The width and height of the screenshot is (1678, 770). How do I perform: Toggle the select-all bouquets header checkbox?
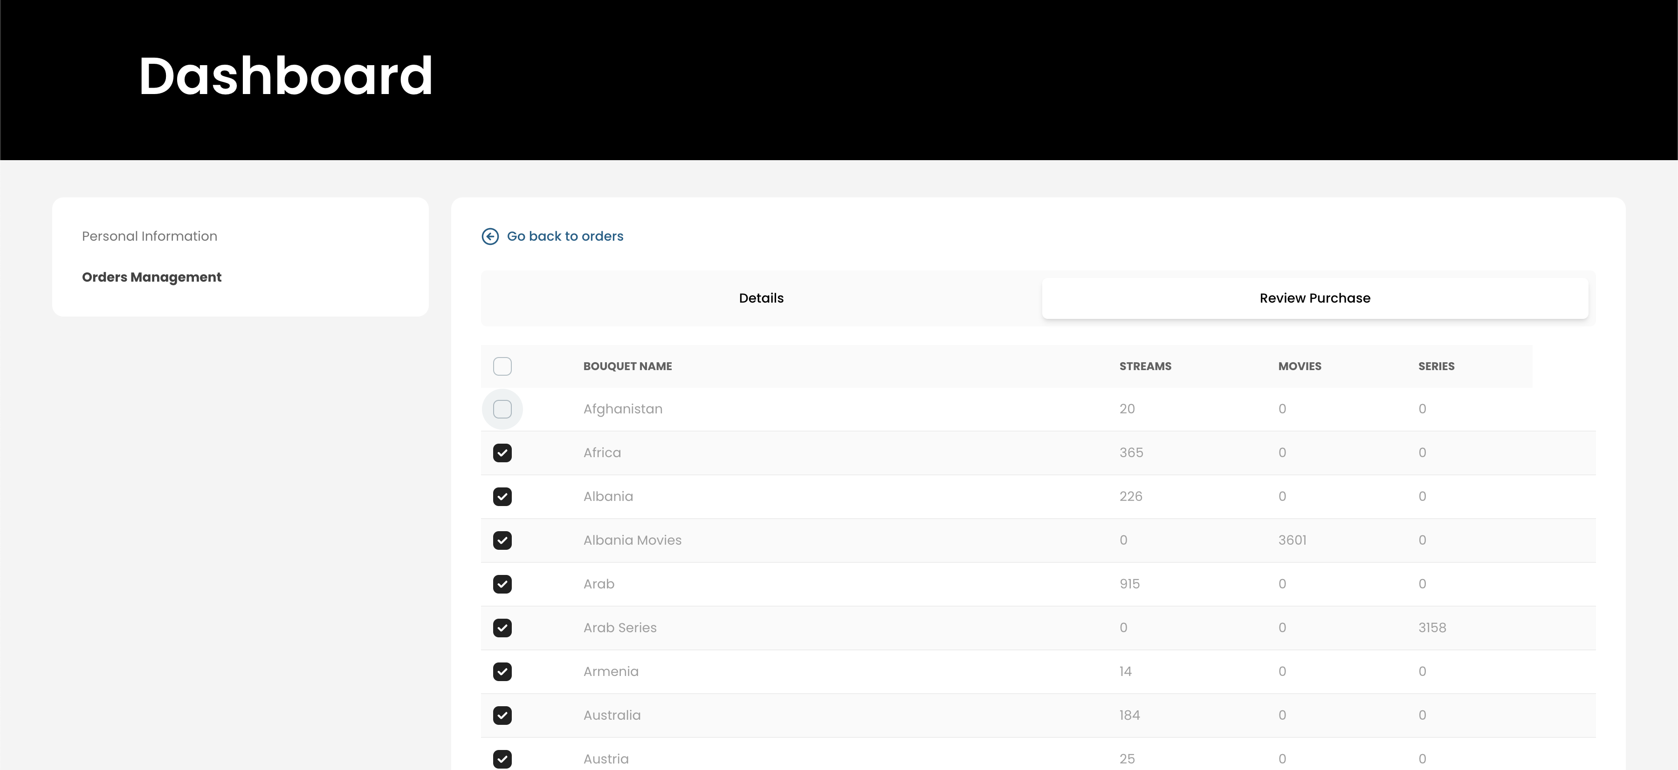click(502, 366)
